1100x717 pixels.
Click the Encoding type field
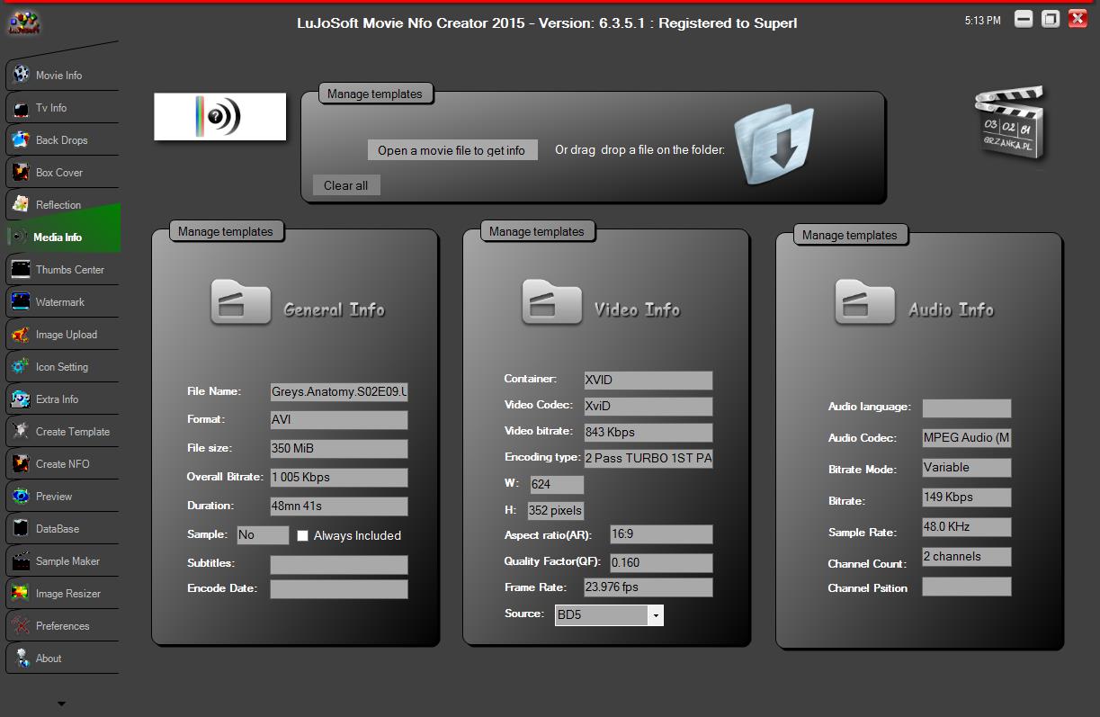[x=648, y=458]
